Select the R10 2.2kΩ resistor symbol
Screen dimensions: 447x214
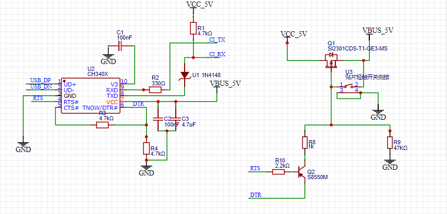click(x=278, y=172)
